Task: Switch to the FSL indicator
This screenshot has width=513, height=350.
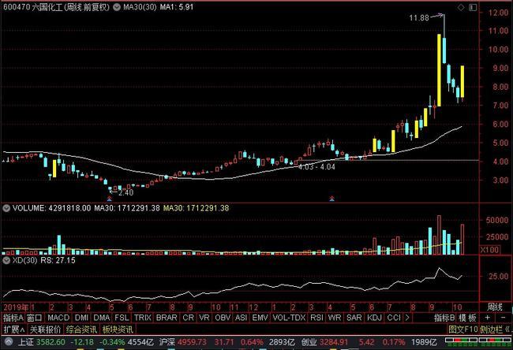Action: pos(122,318)
